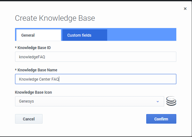Click the Knowledge Base ID input field
The image size is (192, 137).
(x=95, y=57)
